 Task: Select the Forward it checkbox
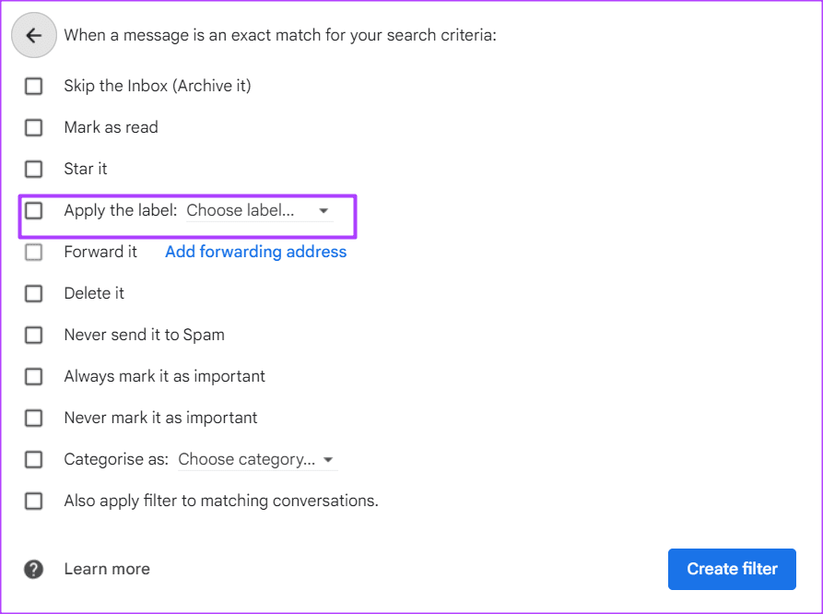click(34, 252)
